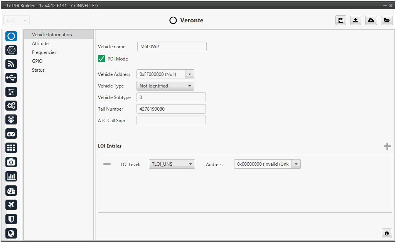Add a new LOI entry with plus
The width and height of the screenshot is (396, 242).
tap(387, 146)
